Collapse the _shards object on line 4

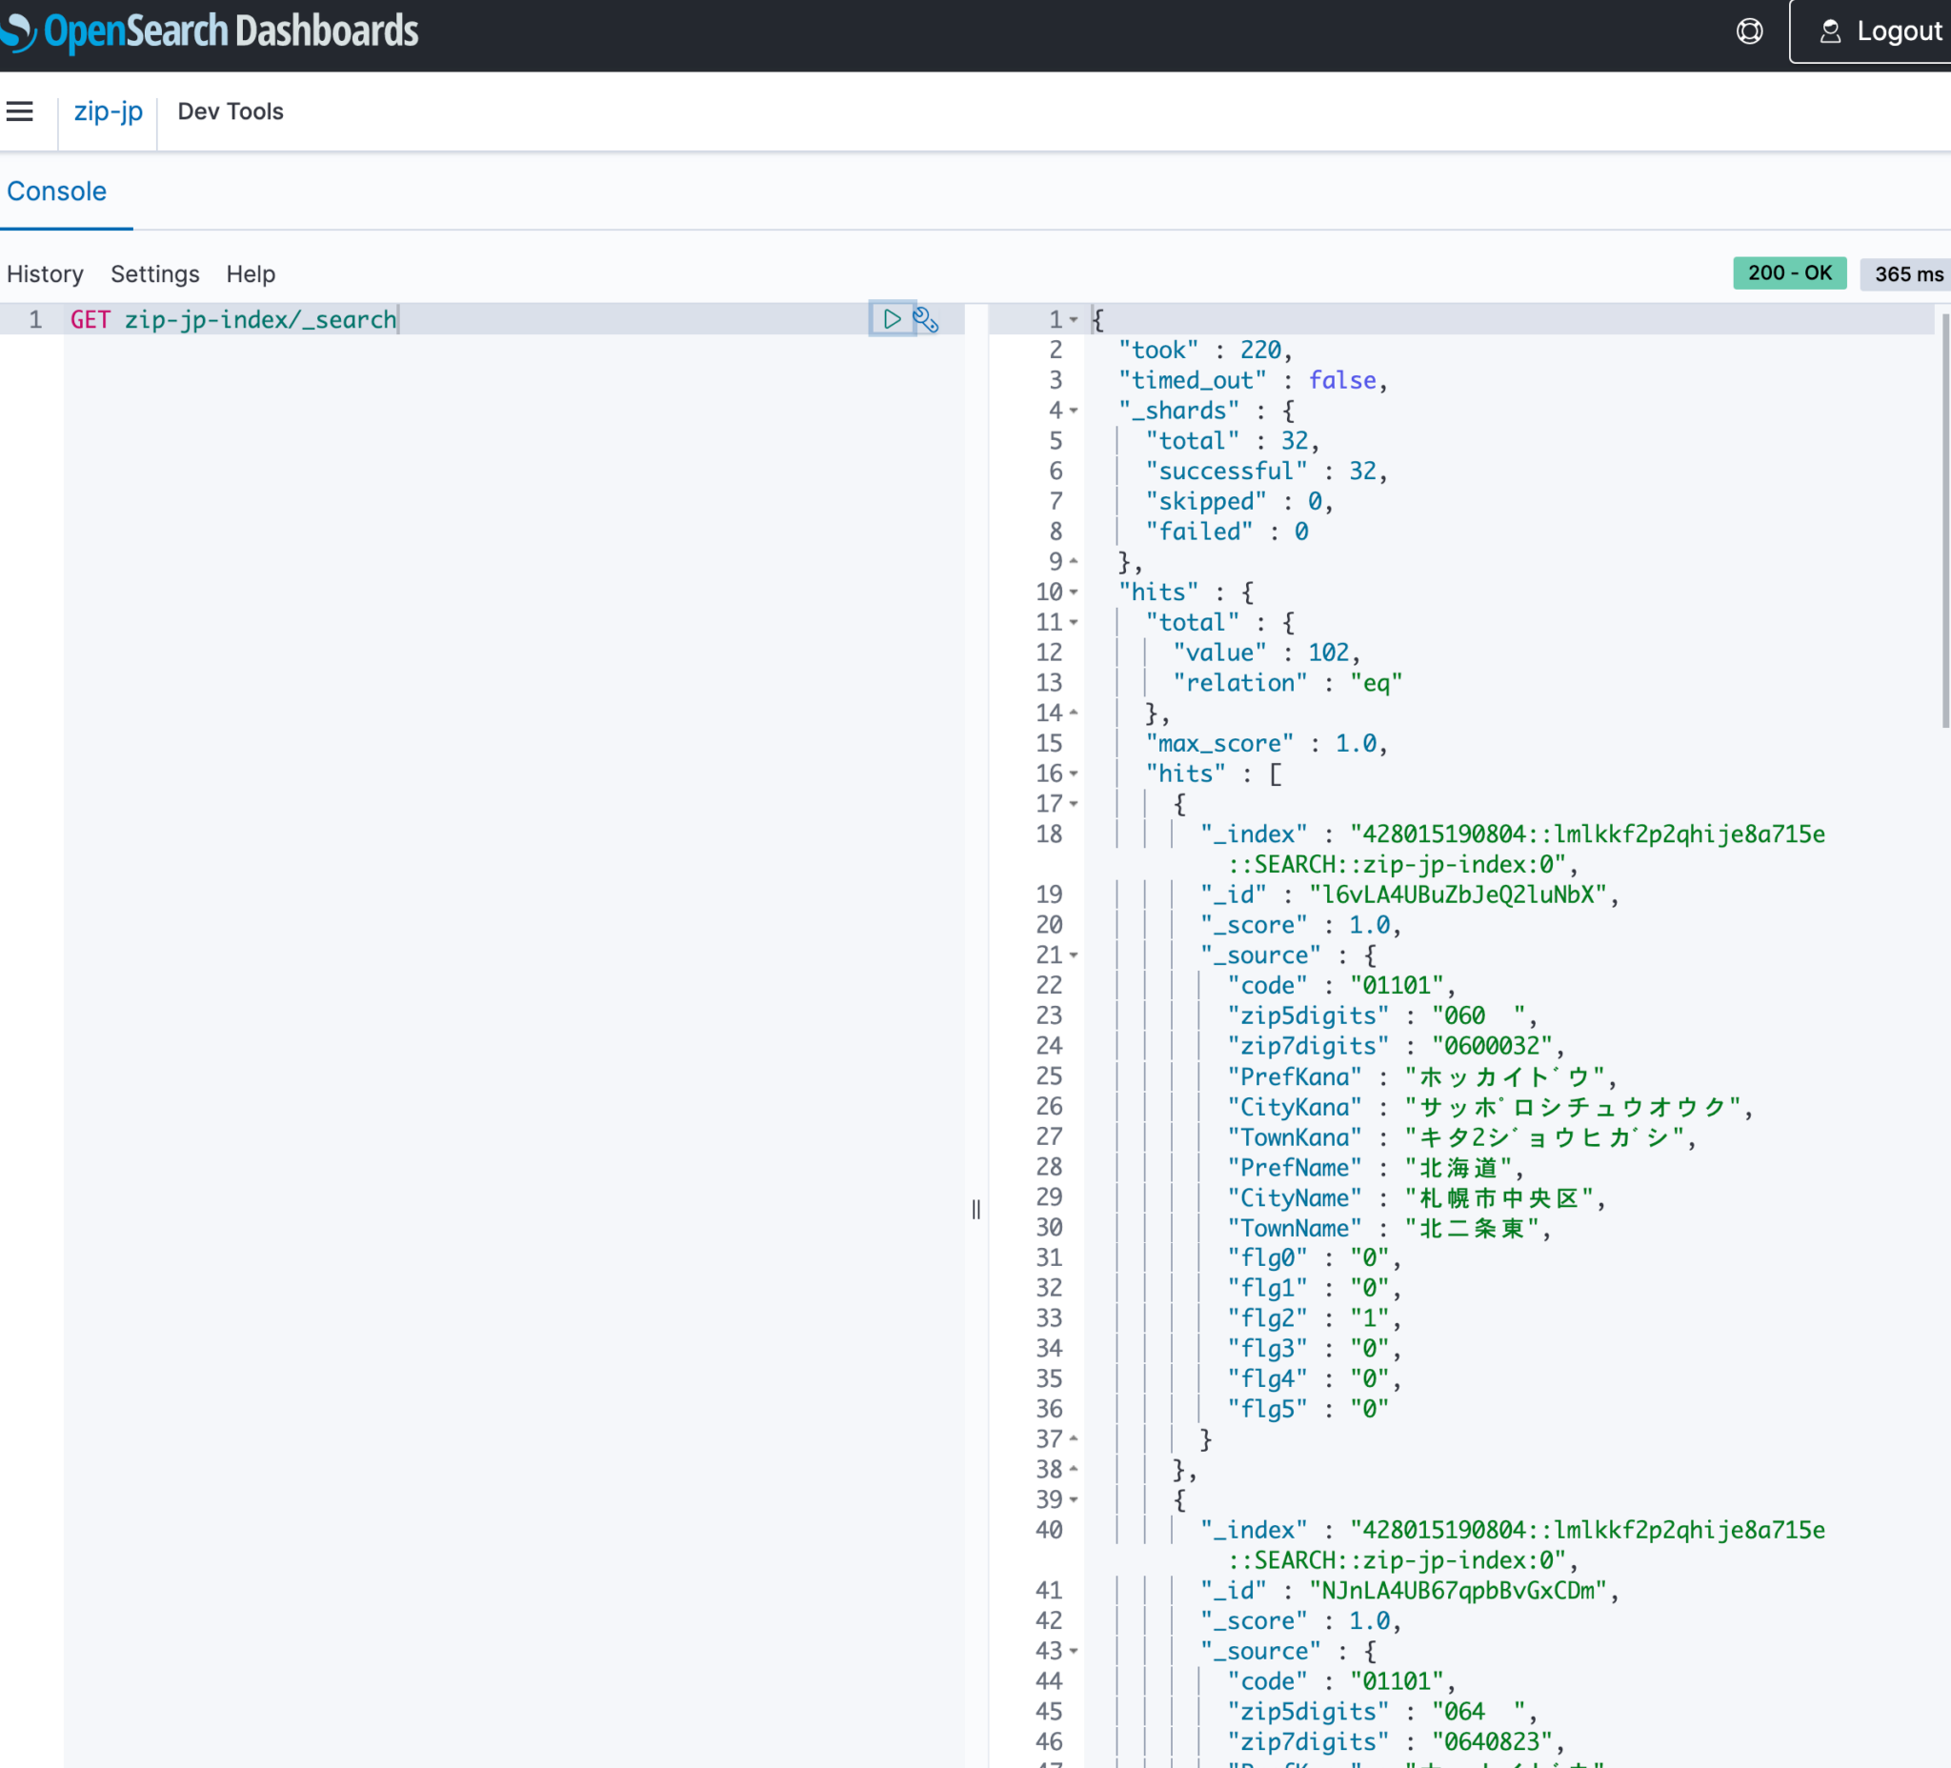1076,411
